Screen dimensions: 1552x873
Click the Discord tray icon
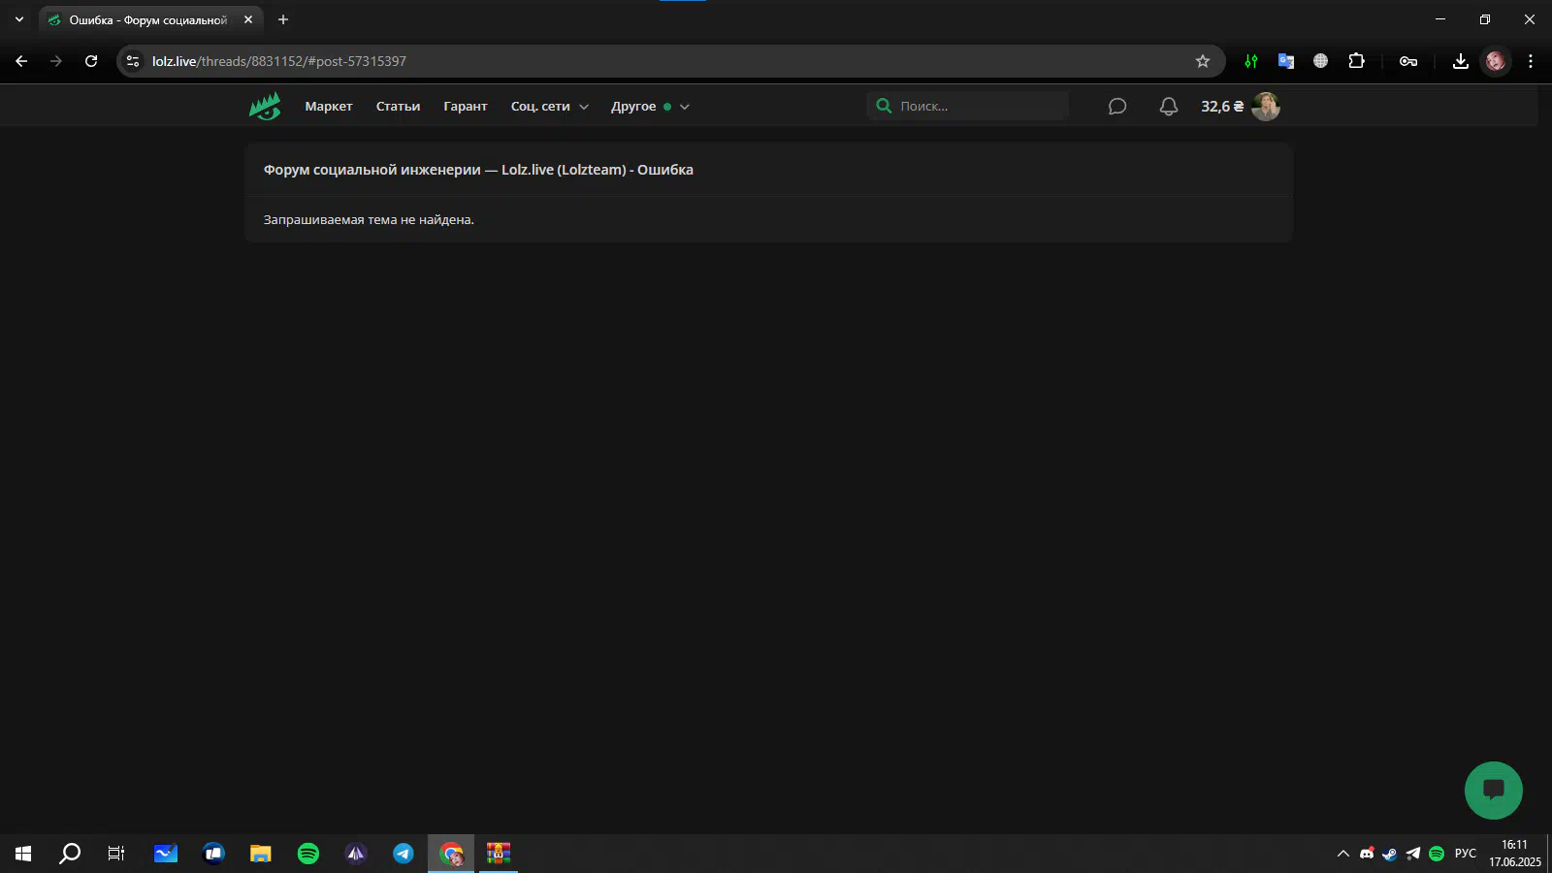1367,854
